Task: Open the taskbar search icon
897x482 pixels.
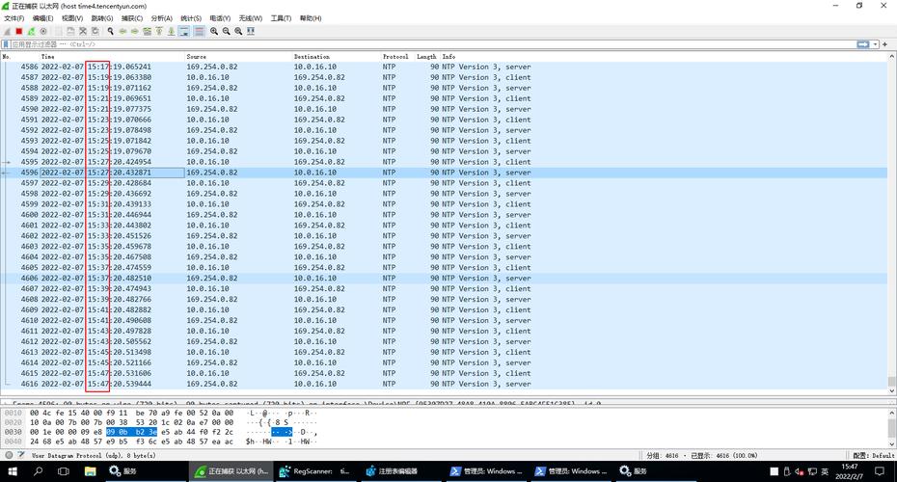Action: pyautogui.click(x=38, y=471)
